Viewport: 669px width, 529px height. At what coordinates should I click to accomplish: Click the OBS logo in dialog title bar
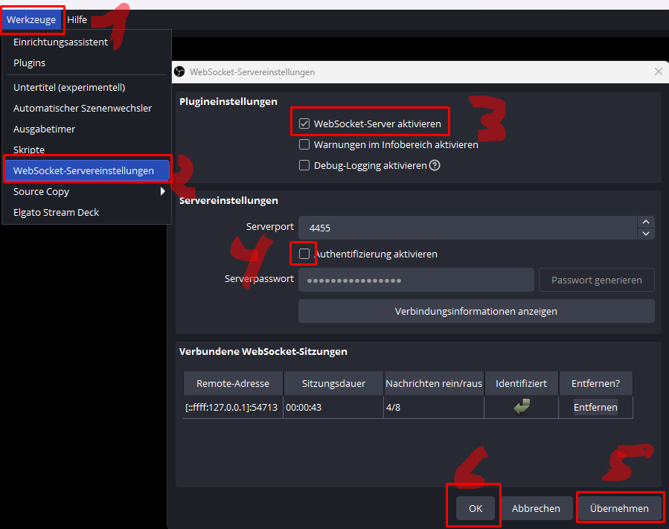pos(179,72)
